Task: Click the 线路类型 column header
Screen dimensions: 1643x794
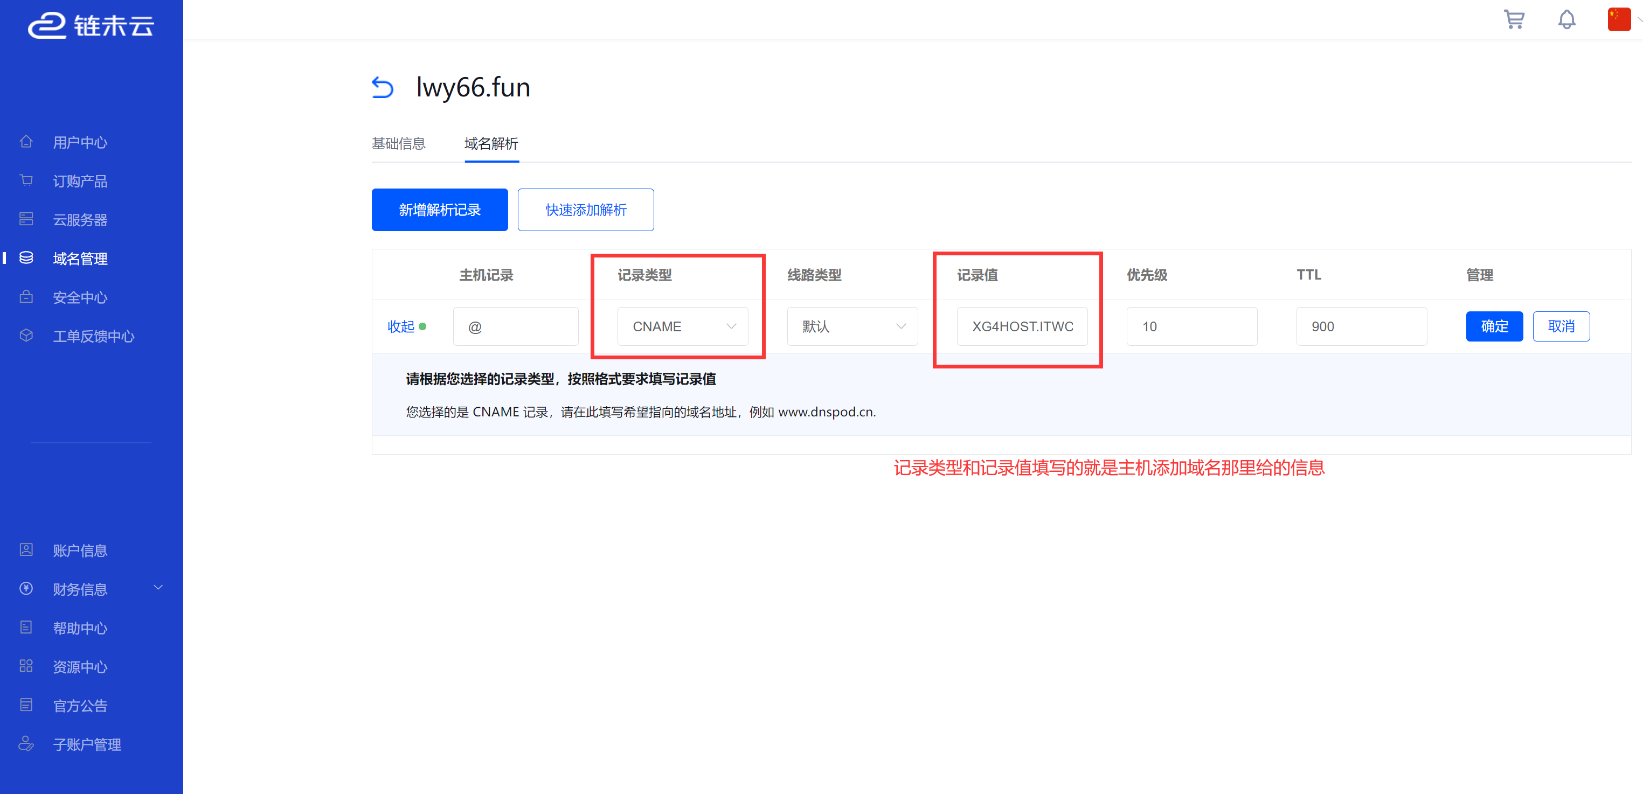Action: click(814, 275)
